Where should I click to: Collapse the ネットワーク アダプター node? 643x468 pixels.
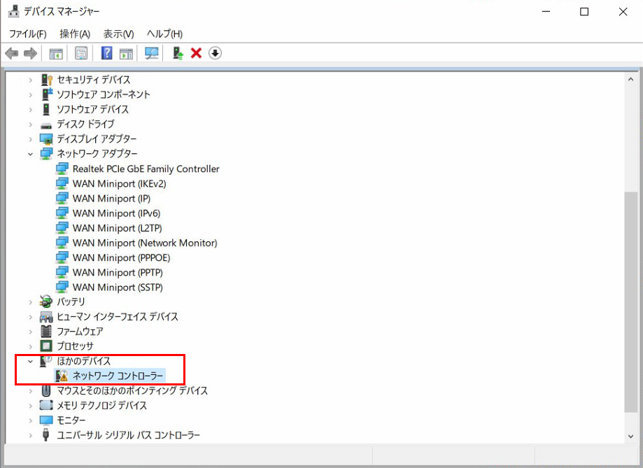[30, 154]
